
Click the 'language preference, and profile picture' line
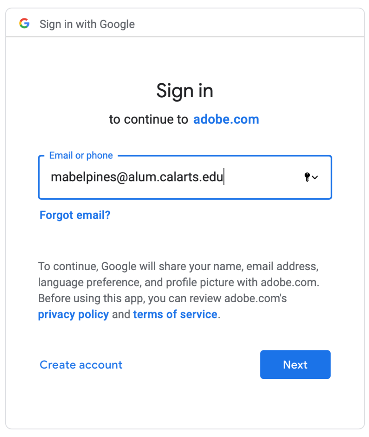coord(179,283)
